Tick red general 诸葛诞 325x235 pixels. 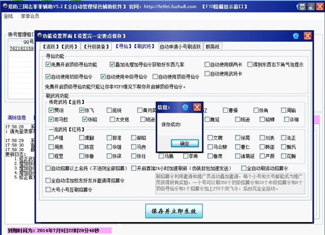point(238,156)
